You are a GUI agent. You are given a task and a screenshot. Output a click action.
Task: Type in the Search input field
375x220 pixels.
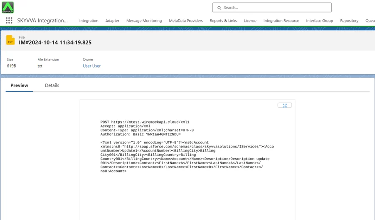point(274,7)
